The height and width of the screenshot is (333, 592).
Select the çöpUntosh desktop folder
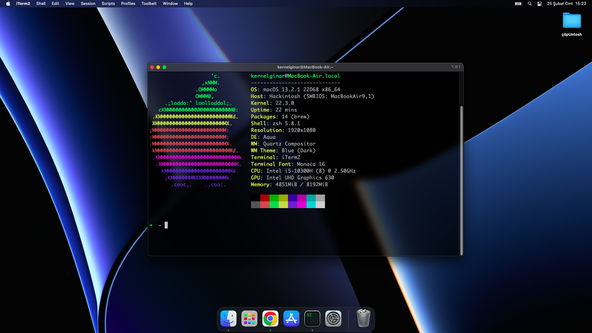(x=572, y=25)
